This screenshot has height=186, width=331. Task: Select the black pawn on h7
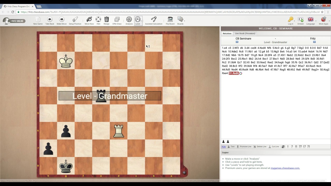pyautogui.click(x=48, y=148)
